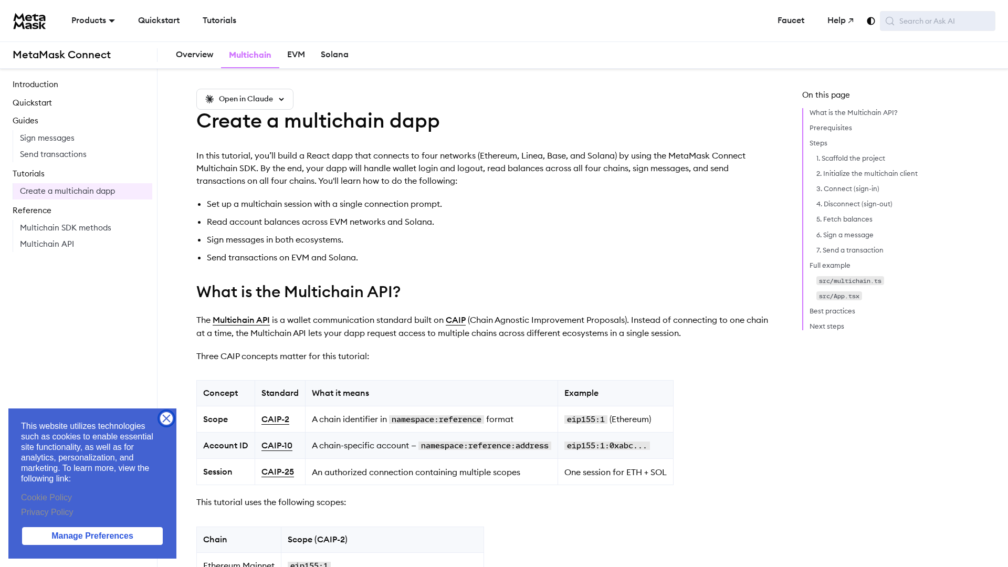Go to '7. Send a transaction'

pyautogui.click(x=849, y=250)
